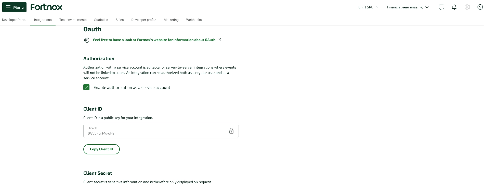This screenshot has height=187, width=484.
Task: Click the lock icon in Client Id field
Action: [x=231, y=131]
